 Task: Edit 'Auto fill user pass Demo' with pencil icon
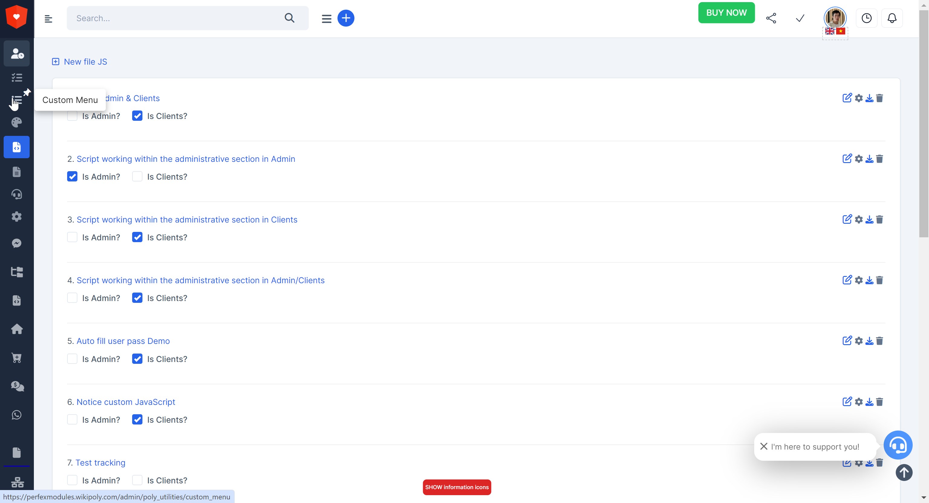click(x=847, y=341)
